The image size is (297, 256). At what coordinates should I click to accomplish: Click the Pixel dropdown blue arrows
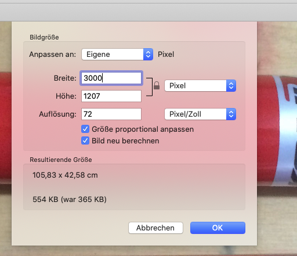[x=231, y=85]
